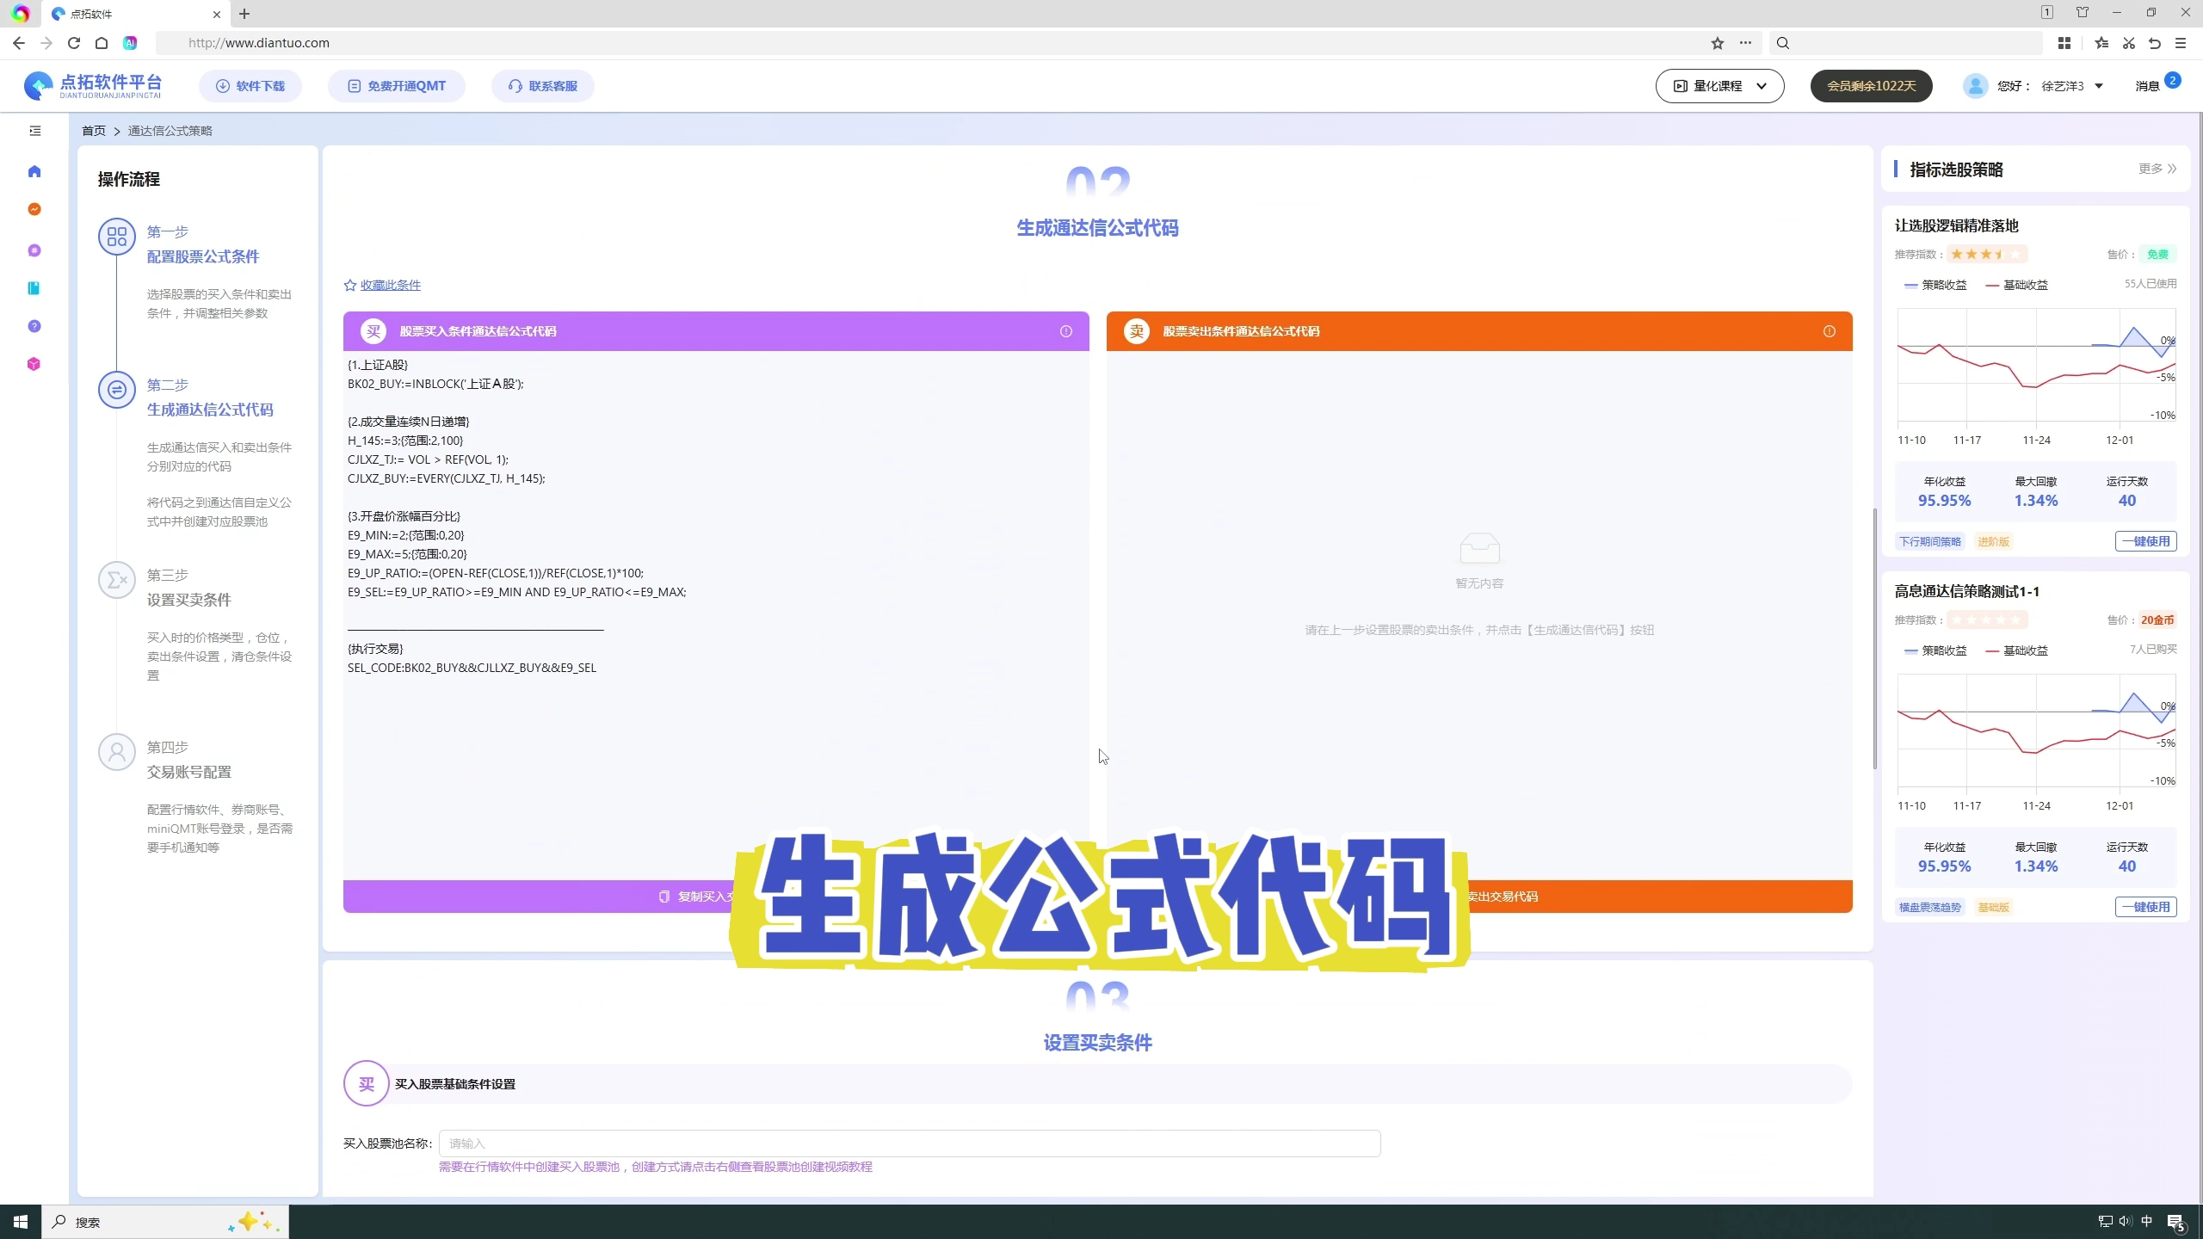This screenshot has height=1239, width=2203.
Task: Click the 一键使用 button on first strategy
Action: (2145, 540)
